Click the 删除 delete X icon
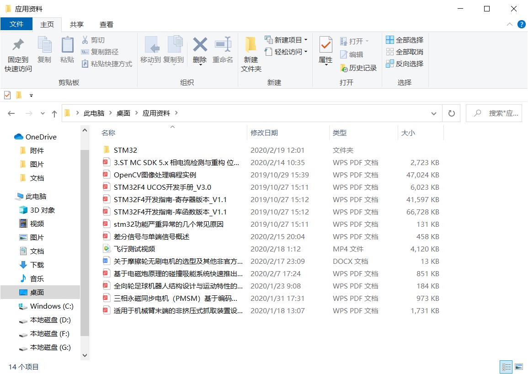 pyautogui.click(x=200, y=45)
